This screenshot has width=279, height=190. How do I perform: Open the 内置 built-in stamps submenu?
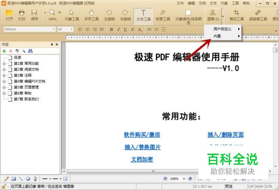(x=223, y=36)
